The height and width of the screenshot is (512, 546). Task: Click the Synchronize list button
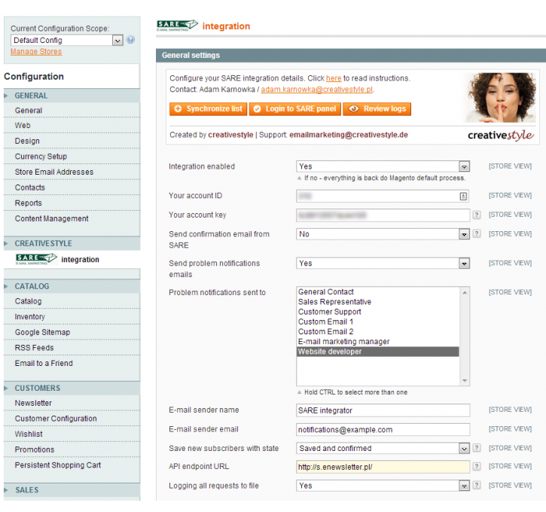pyautogui.click(x=208, y=109)
